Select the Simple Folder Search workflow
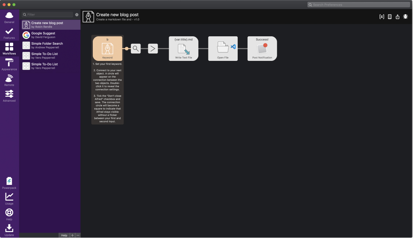This screenshot has height=238, width=413. (51, 45)
